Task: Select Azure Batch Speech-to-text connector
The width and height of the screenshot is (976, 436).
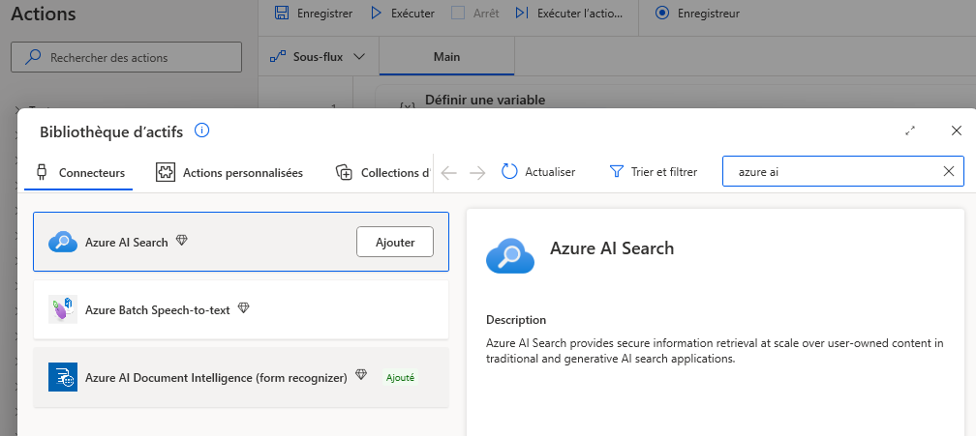Action: (241, 309)
